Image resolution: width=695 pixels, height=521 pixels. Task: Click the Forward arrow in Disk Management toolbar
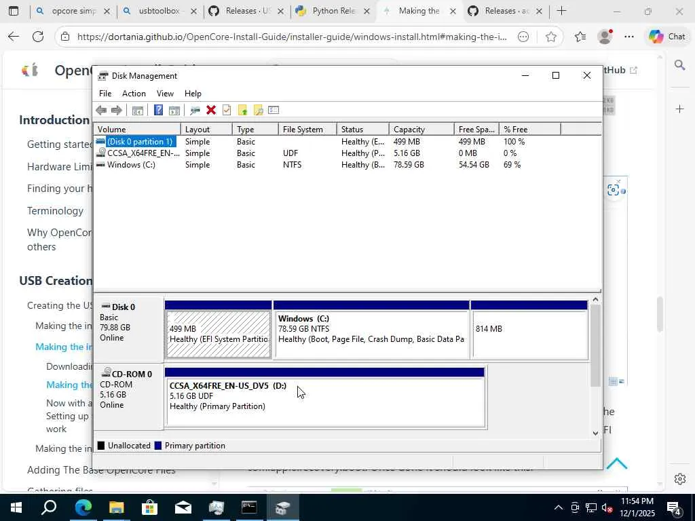coord(117,111)
